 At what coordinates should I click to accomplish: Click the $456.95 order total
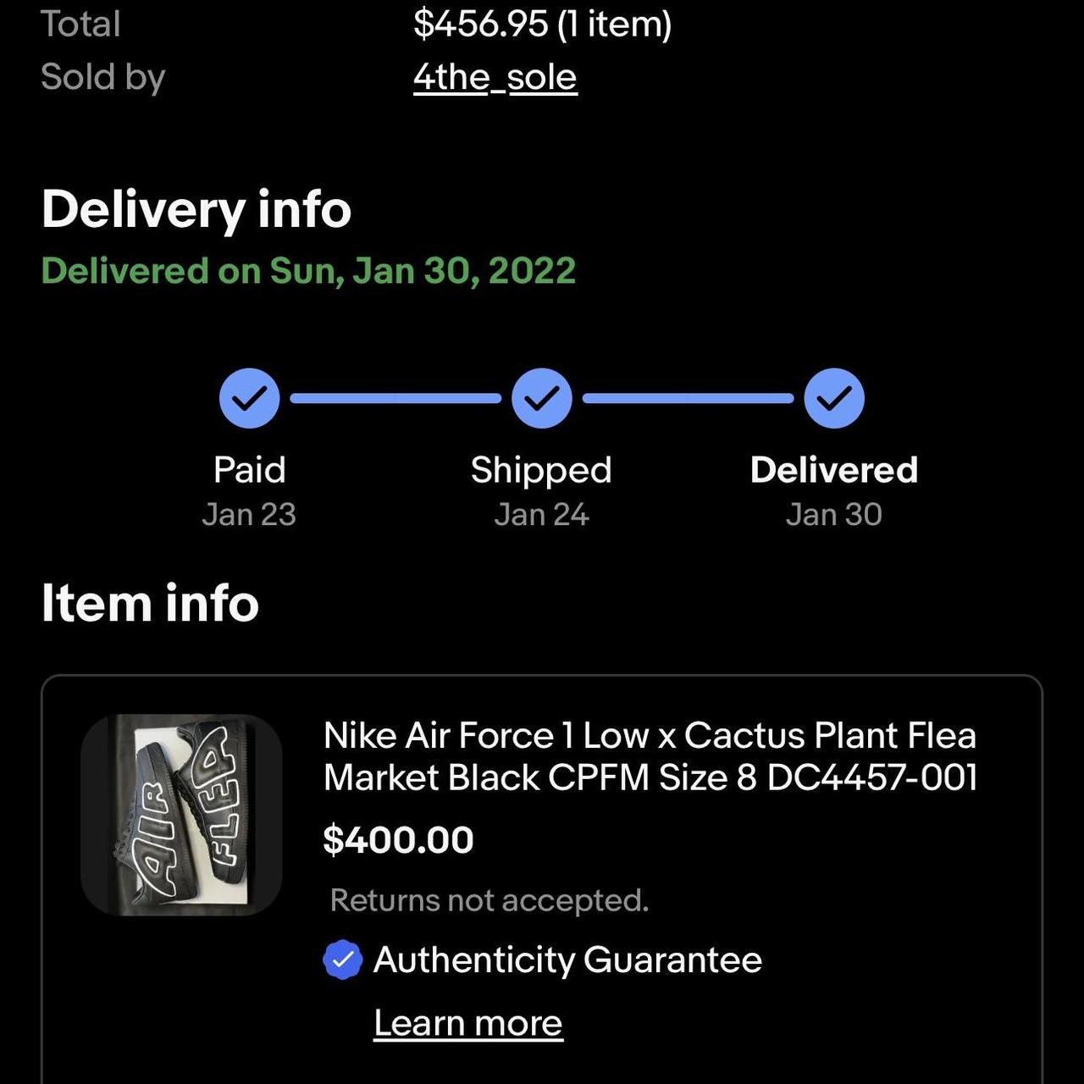click(542, 24)
